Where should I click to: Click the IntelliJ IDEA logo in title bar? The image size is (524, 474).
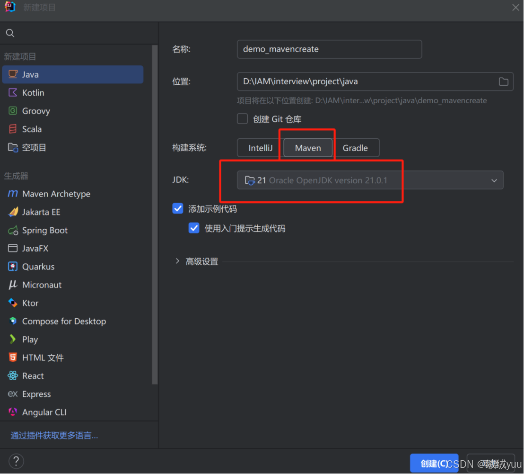click(10, 7)
